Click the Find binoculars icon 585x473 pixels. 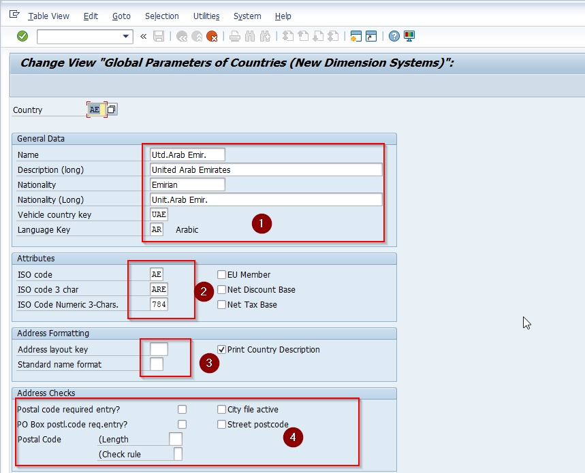click(250, 36)
